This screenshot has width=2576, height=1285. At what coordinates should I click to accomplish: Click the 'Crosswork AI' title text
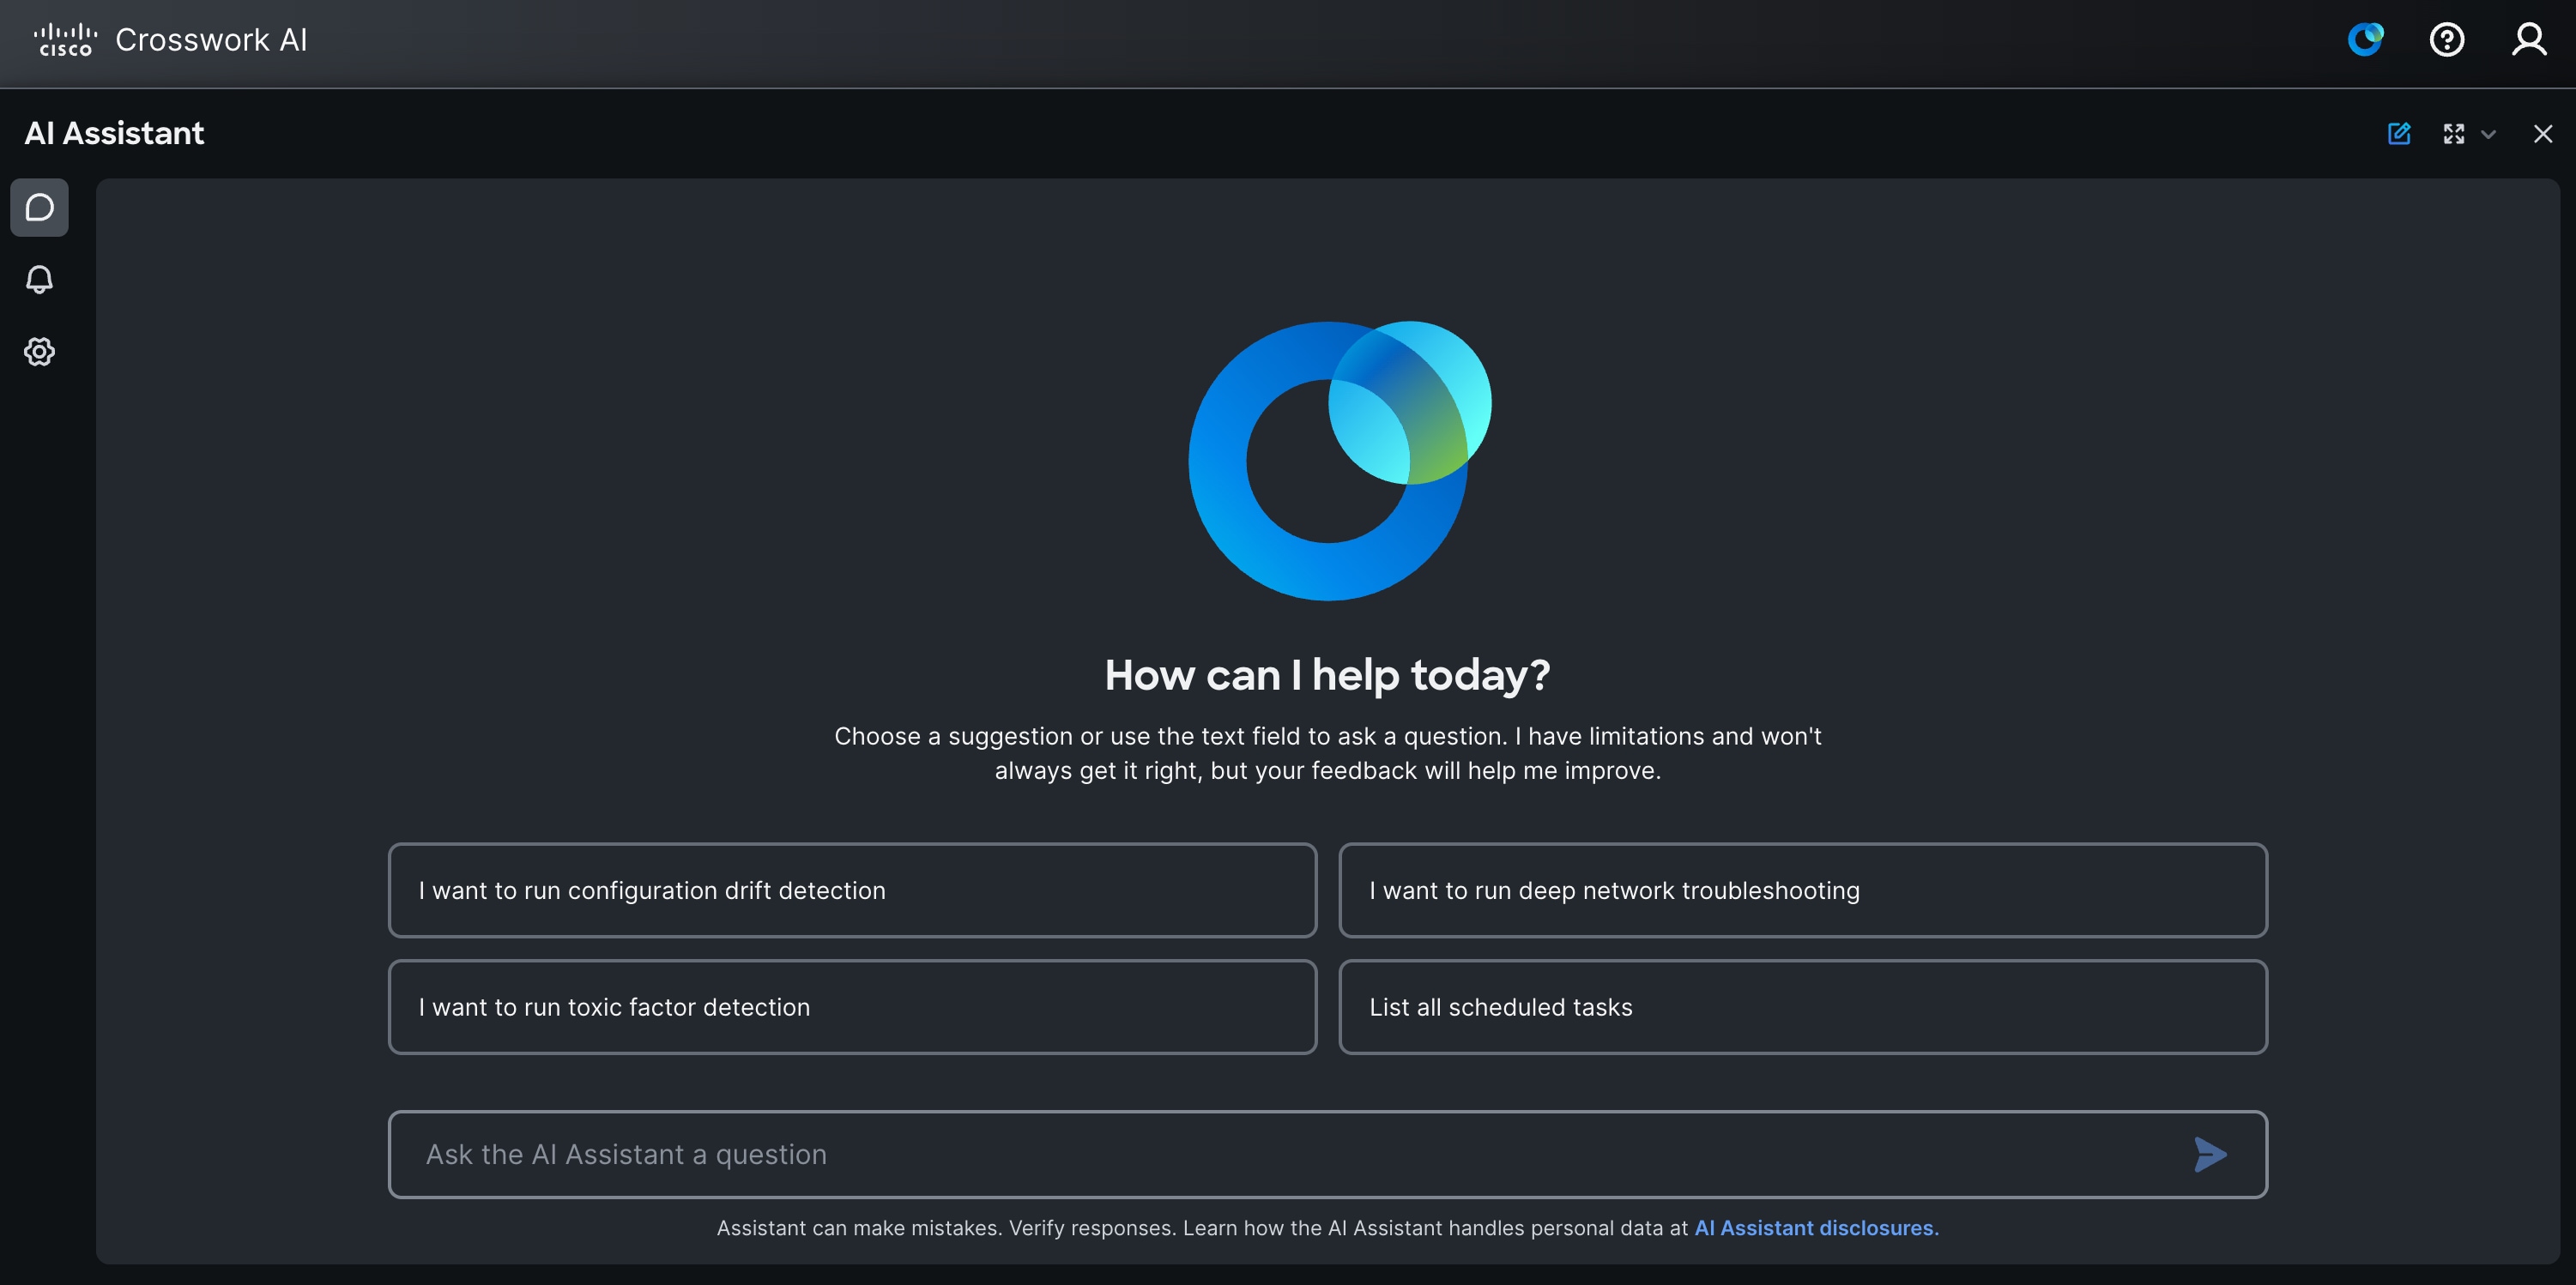click(x=211, y=40)
